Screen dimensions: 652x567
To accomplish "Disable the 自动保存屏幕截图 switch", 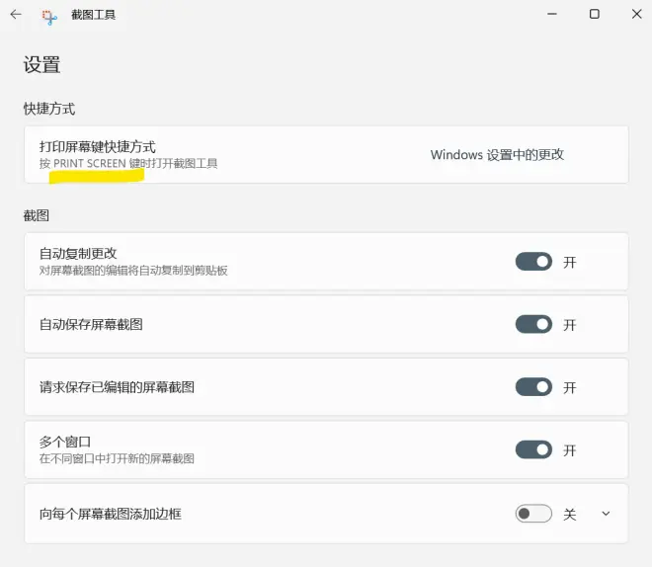I will pos(533,324).
